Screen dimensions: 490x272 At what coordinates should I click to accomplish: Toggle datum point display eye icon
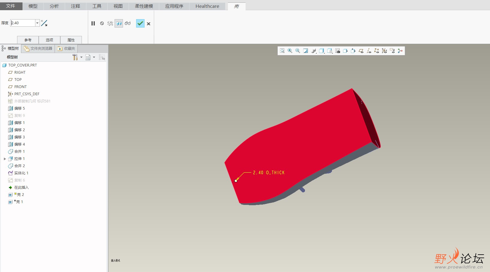tap(377, 51)
